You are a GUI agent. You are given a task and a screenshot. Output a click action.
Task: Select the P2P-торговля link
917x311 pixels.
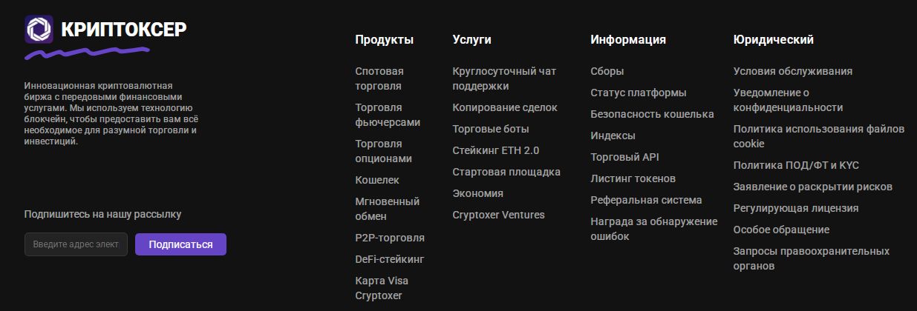[390, 238]
